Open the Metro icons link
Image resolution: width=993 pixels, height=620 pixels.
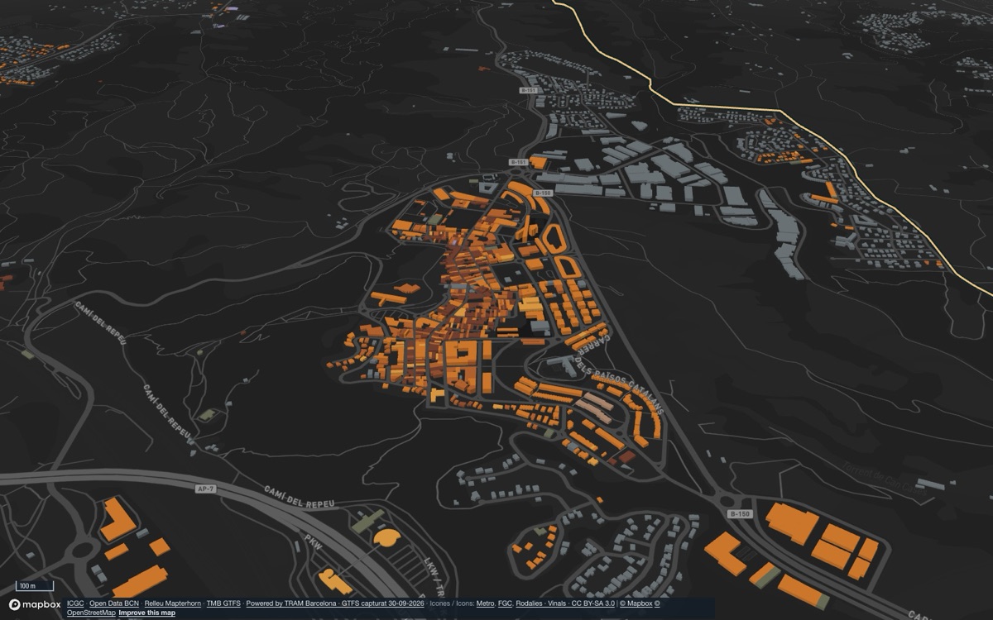tap(485, 603)
